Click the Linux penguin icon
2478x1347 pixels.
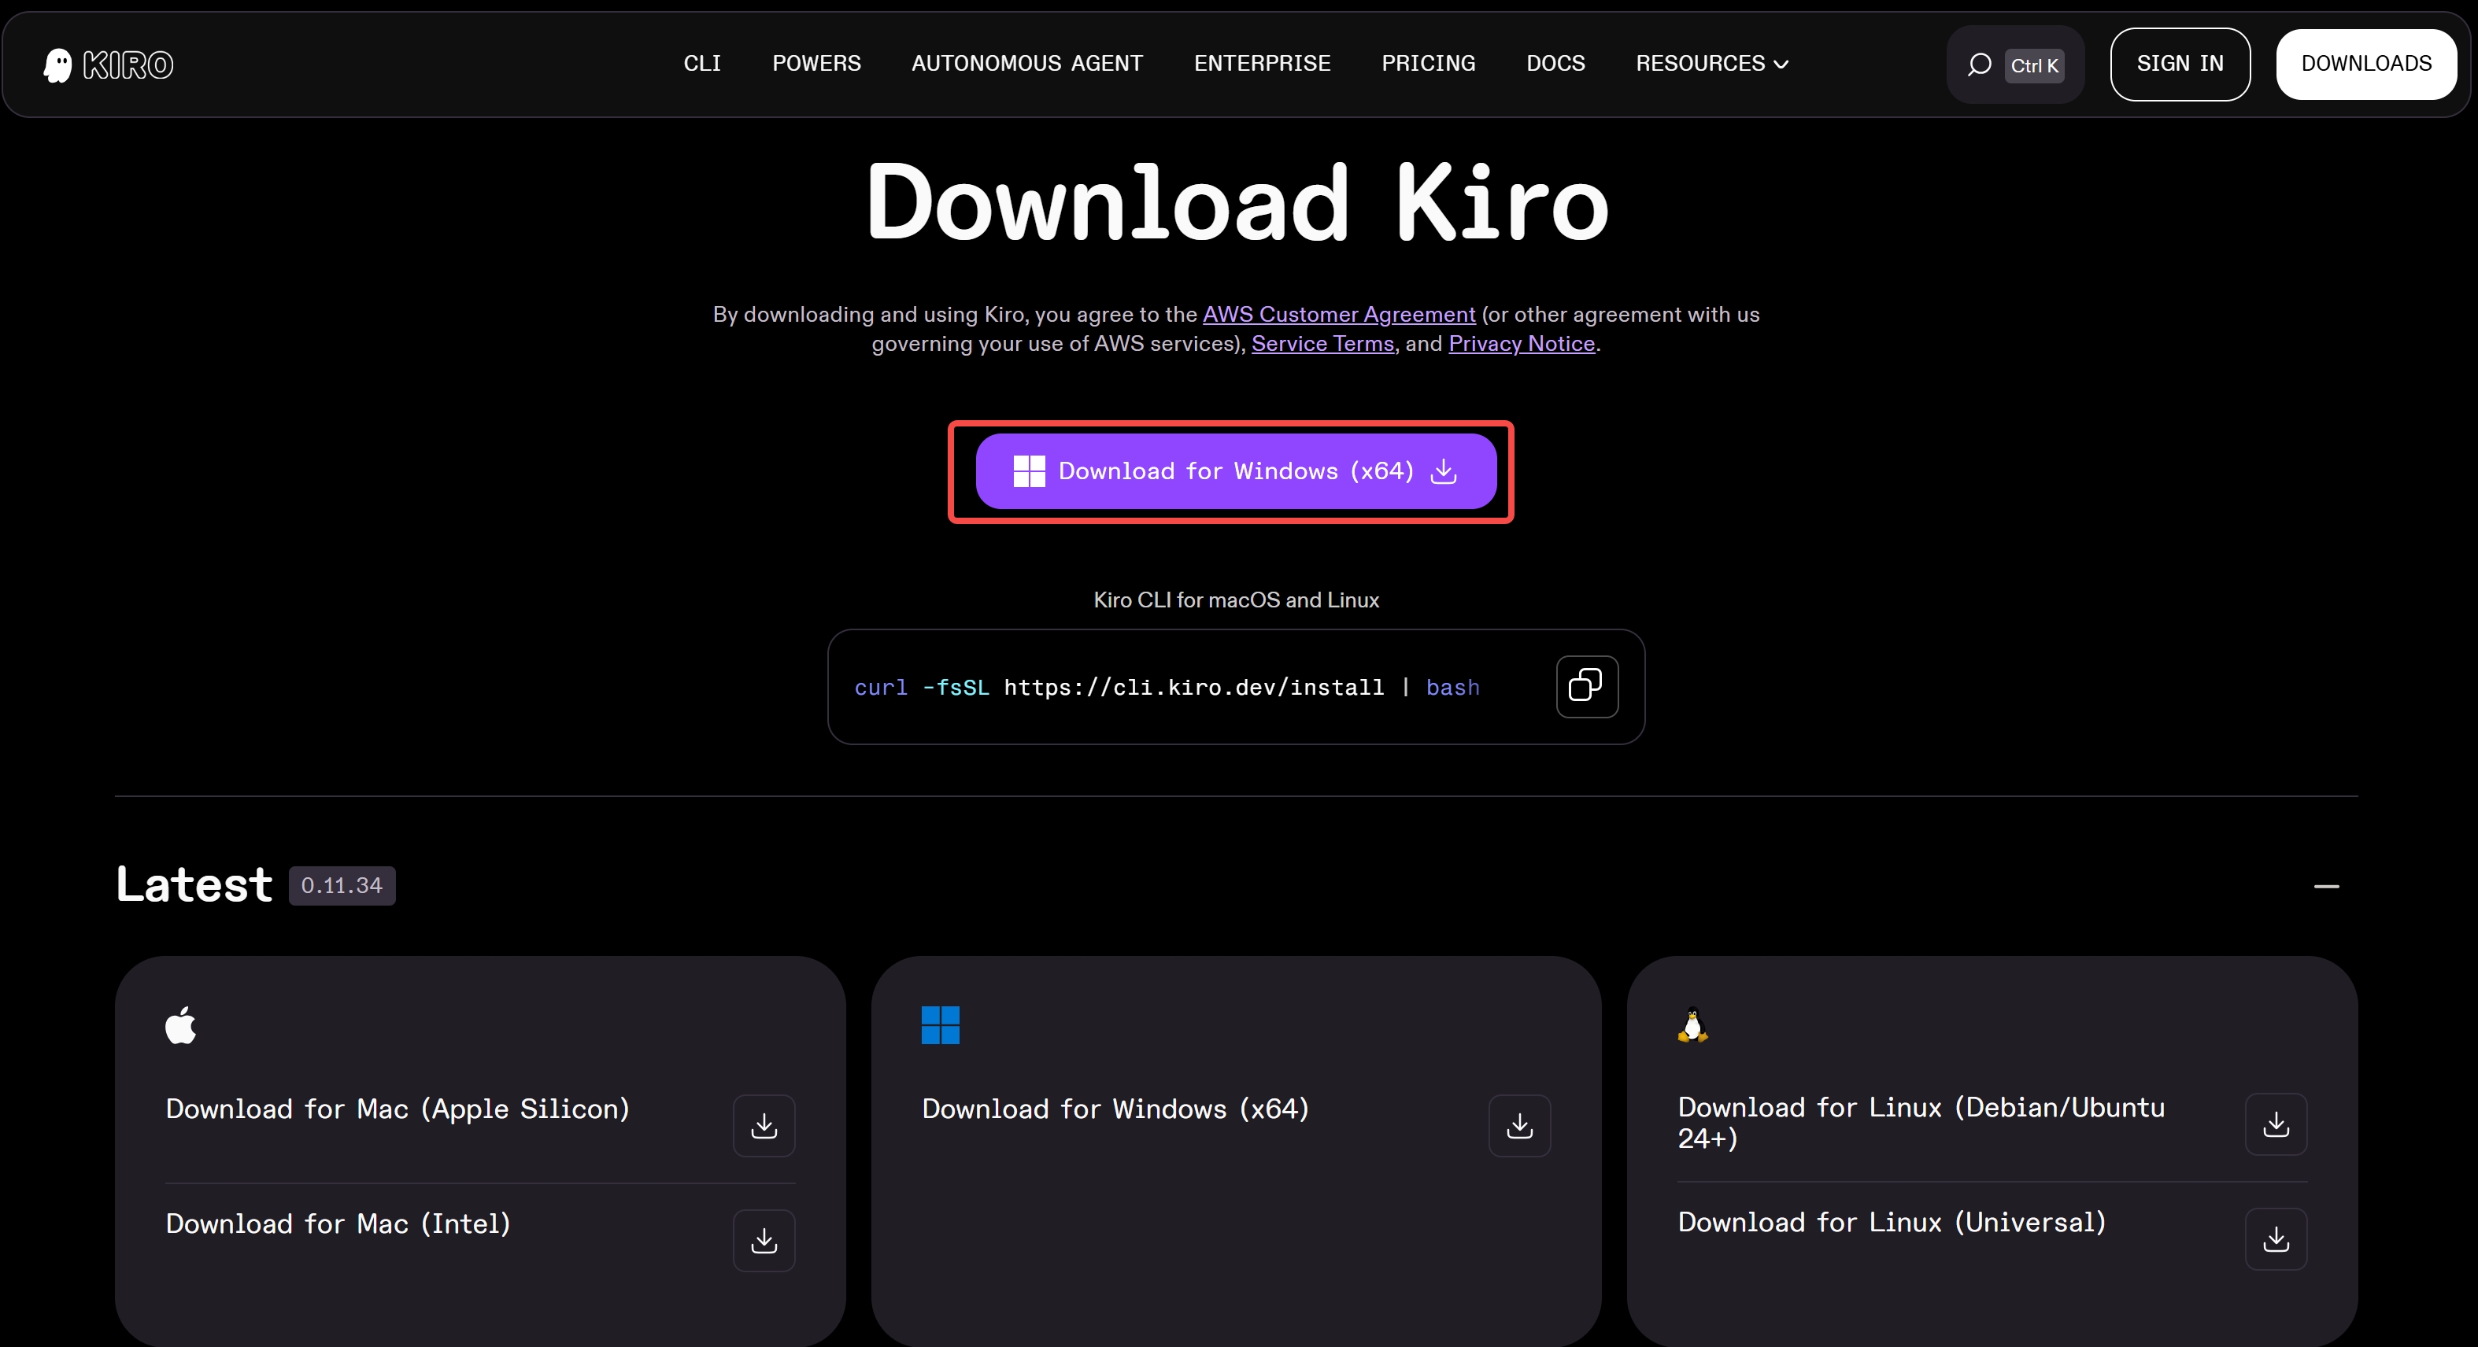[x=1693, y=1025]
